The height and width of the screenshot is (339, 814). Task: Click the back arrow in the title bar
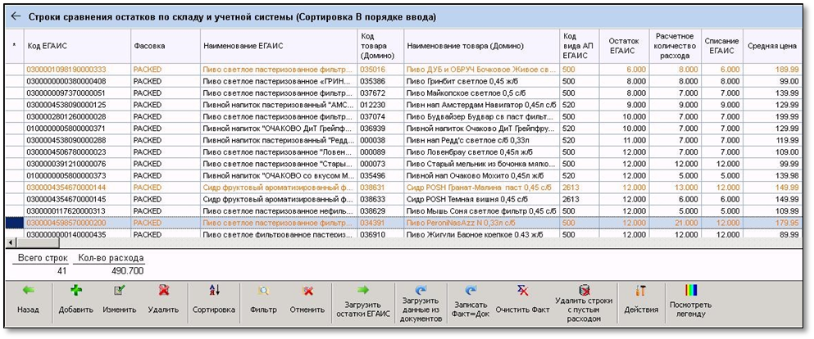tap(16, 16)
